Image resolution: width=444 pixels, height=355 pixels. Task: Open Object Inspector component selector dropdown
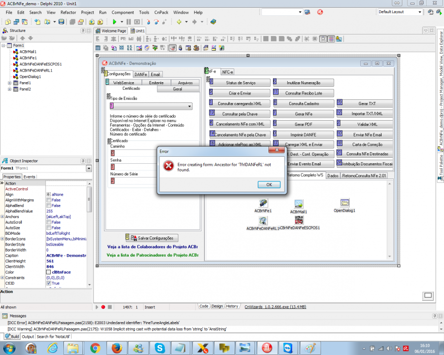click(89, 168)
